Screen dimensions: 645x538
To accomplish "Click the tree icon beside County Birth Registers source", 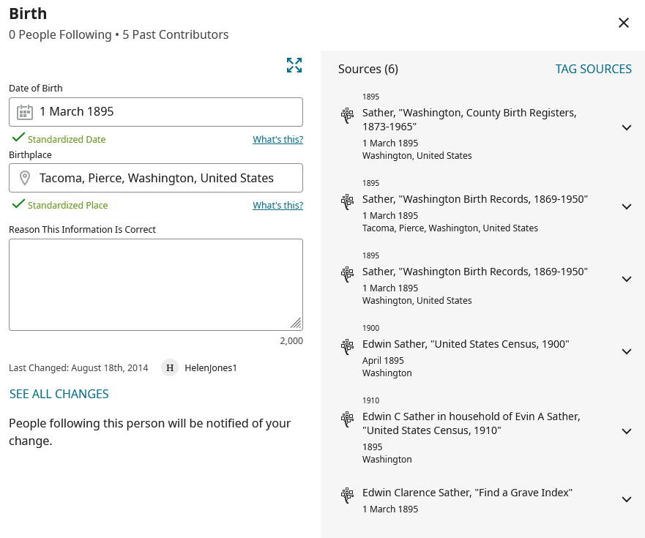I will [x=348, y=116].
